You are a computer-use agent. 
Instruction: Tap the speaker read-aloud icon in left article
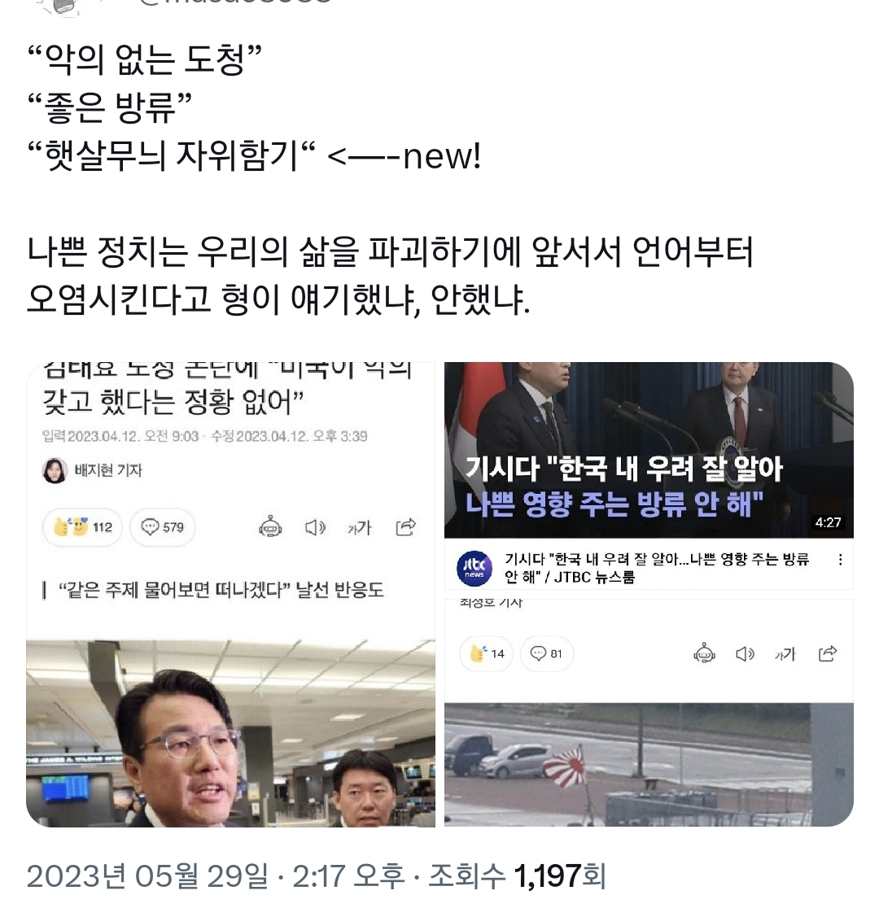pos(315,527)
